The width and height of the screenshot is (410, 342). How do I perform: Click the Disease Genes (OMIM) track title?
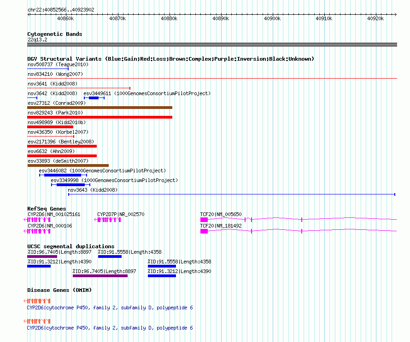59,290
